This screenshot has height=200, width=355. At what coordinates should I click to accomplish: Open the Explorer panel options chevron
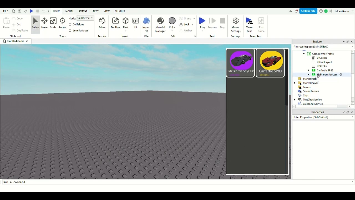tap(344, 42)
